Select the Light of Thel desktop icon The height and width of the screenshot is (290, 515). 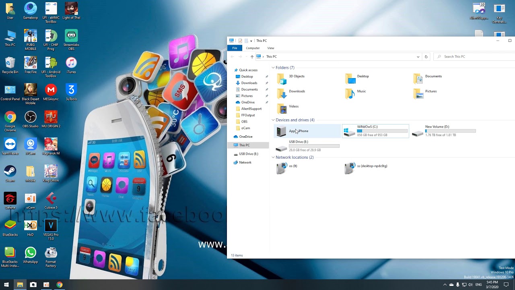coord(71,11)
